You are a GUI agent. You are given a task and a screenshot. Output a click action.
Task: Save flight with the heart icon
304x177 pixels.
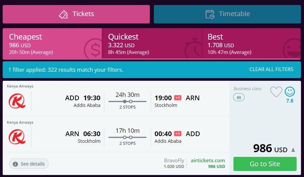[276, 92]
